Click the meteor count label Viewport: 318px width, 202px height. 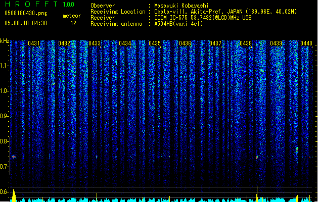[x=72, y=16]
